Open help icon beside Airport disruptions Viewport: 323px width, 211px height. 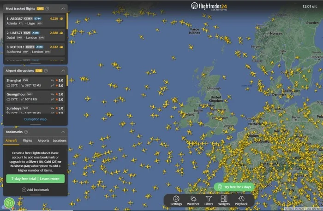(46, 71)
